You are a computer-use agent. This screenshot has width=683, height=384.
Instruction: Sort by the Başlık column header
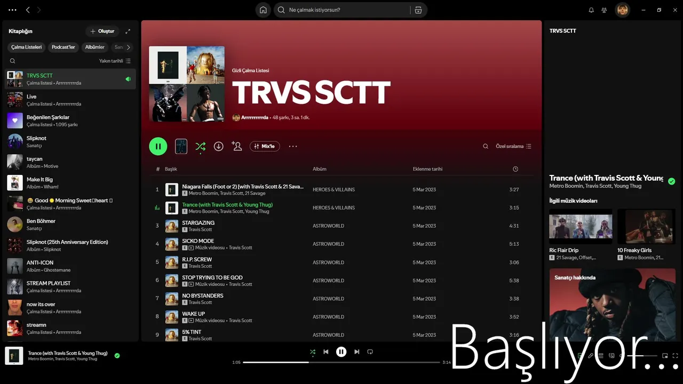coord(171,169)
